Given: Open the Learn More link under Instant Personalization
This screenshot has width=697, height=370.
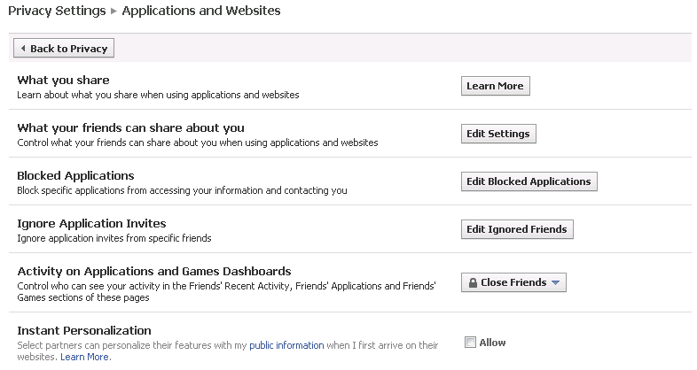Looking at the screenshot, I should point(85,357).
